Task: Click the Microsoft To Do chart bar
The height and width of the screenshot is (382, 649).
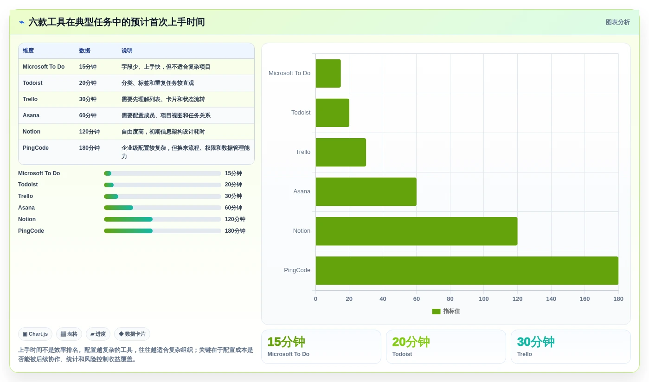Action: coord(328,73)
